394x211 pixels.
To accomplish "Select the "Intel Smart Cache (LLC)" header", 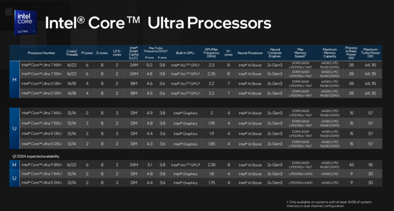I will pos(133,53).
